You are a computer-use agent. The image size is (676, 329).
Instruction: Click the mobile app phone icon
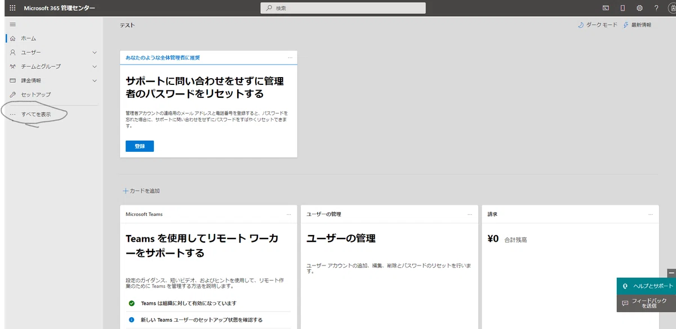click(622, 8)
